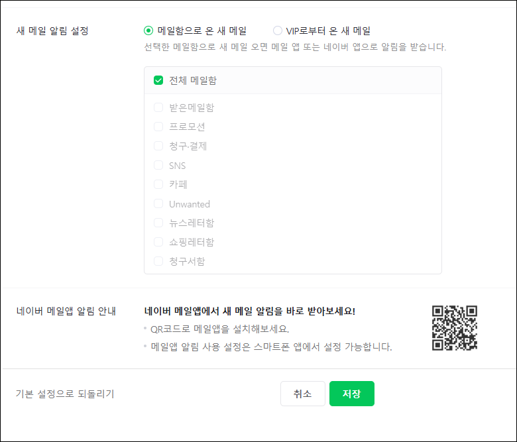Check the SNS mailbox checkbox
Image resolution: width=517 pixels, height=442 pixels.
[x=158, y=165]
